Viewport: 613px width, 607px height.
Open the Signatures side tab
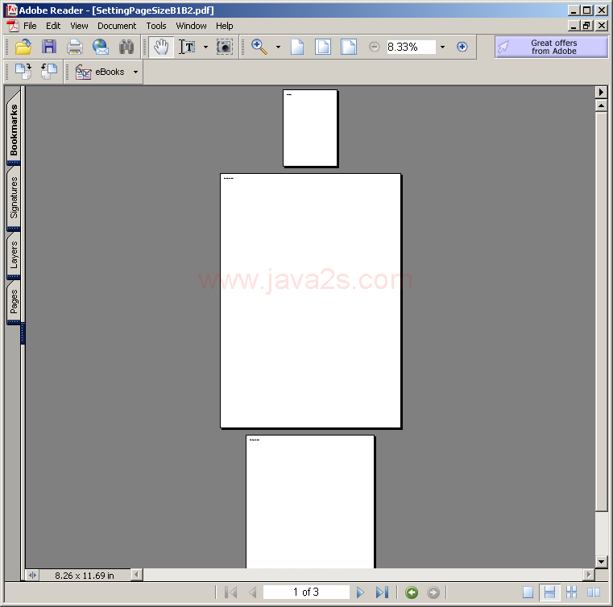click(14, 198)
